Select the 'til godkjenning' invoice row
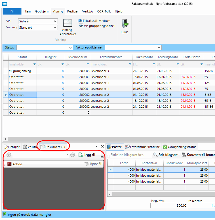The height and width of the screenshot is (220, 215). pyautogui.click(x=20, y=71)
